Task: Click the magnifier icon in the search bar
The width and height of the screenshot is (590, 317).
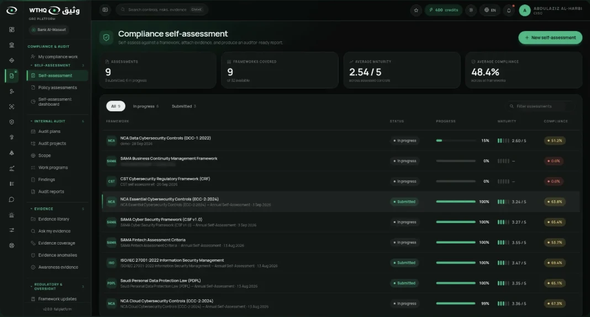Action: click(x=123, y=10)
